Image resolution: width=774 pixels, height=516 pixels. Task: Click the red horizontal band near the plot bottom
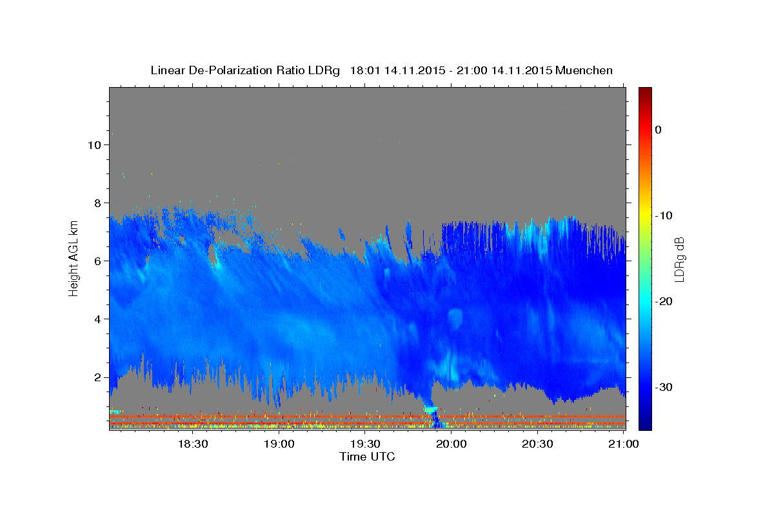pos(367,417)
